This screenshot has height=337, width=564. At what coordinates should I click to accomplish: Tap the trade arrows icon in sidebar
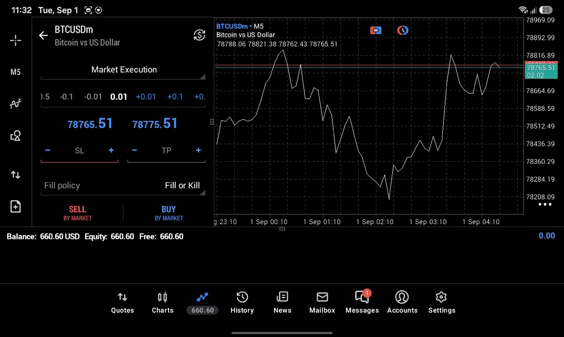point(15,175)
